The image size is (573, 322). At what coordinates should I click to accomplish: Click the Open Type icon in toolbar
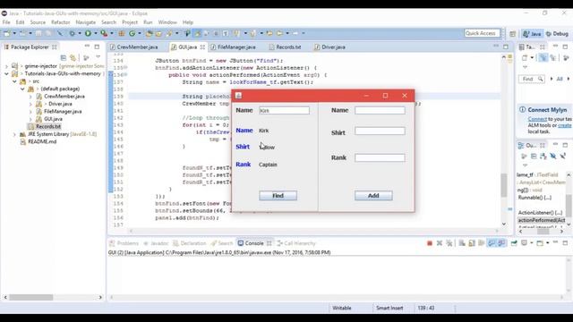[150, 33]
